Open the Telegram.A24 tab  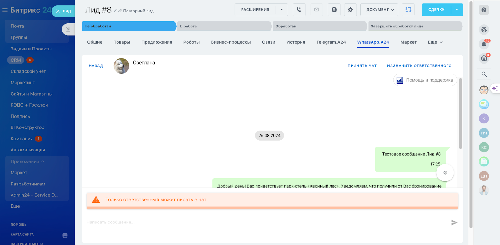click(331, 42)
